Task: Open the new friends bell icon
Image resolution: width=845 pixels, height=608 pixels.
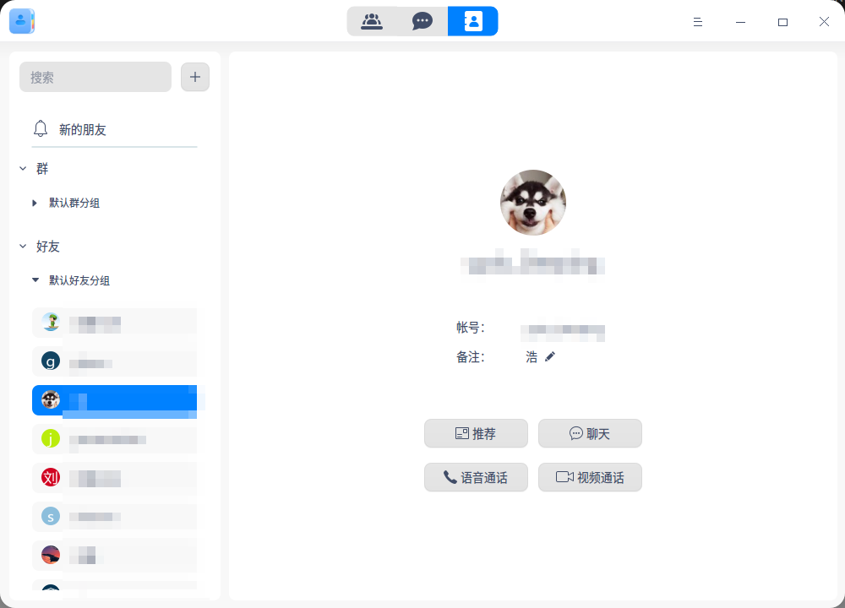Action: pos(40,128)
